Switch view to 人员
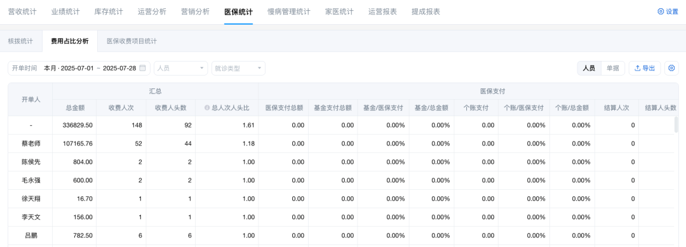Viewport: 686px width, 247px height. (589, 68)
